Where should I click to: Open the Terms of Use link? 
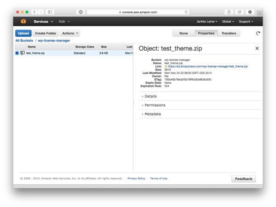tap(159, 178)
